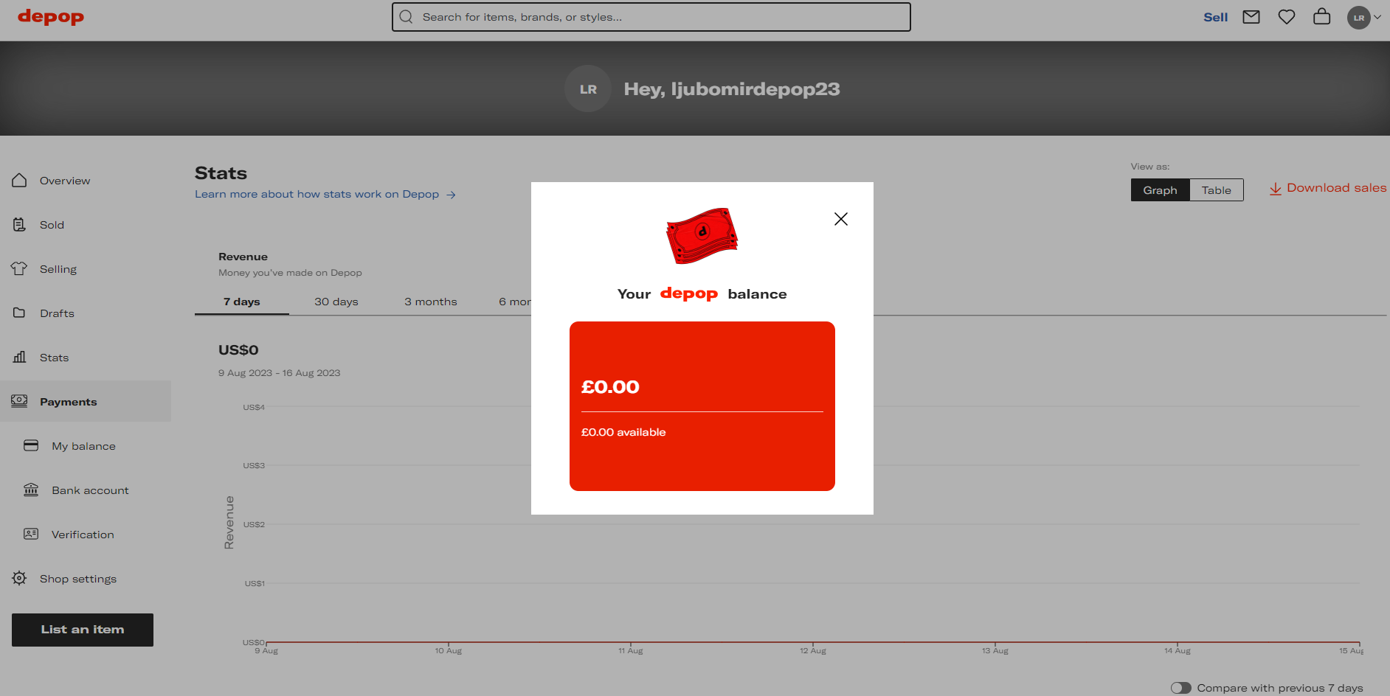Click the LR profile avatar in header
The width and height of the screenshot is (1390, 696).
coord(1358,18)
